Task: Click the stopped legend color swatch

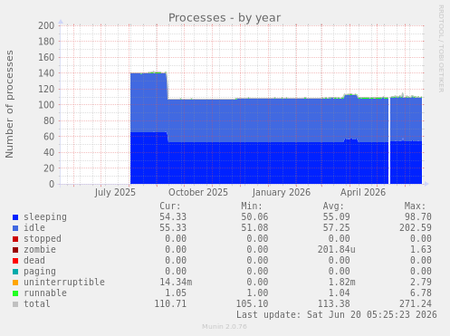Action: (x=15, y=239)
